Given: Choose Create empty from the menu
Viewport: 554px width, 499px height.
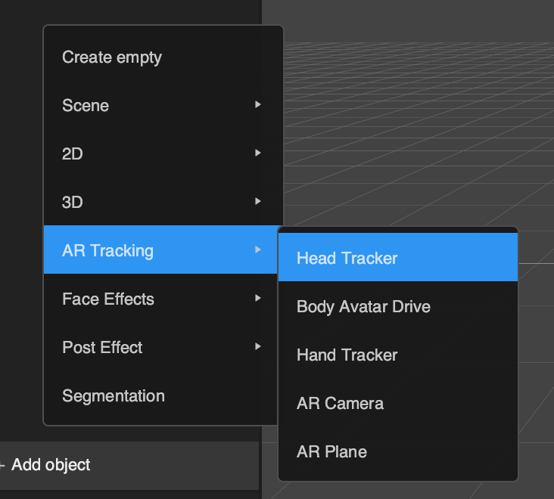Looking at the screenshot, I should (163, 57).
